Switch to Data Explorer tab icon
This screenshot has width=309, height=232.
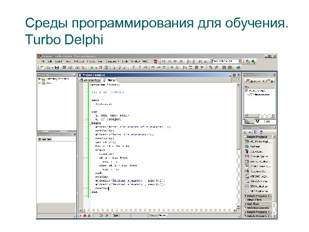point(268,122)
